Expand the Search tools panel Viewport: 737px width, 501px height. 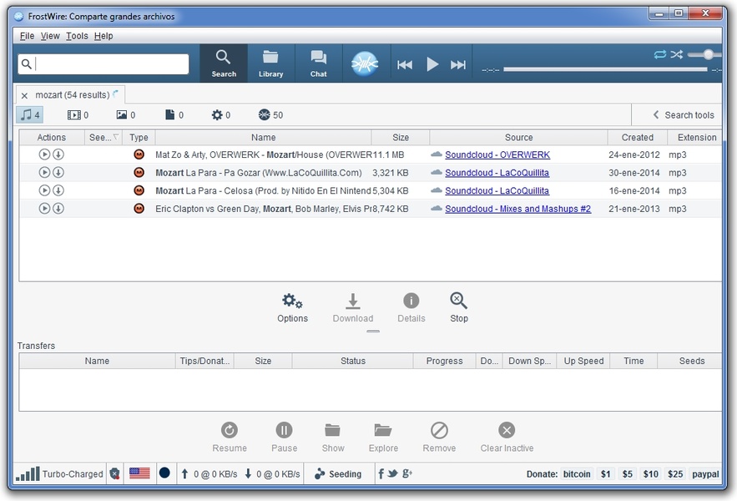[682, 115]
